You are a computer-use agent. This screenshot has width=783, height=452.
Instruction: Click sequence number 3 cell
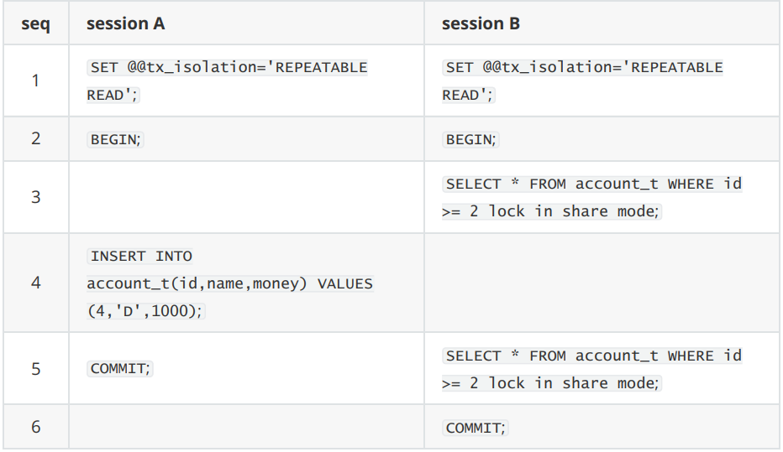[36, 197]
